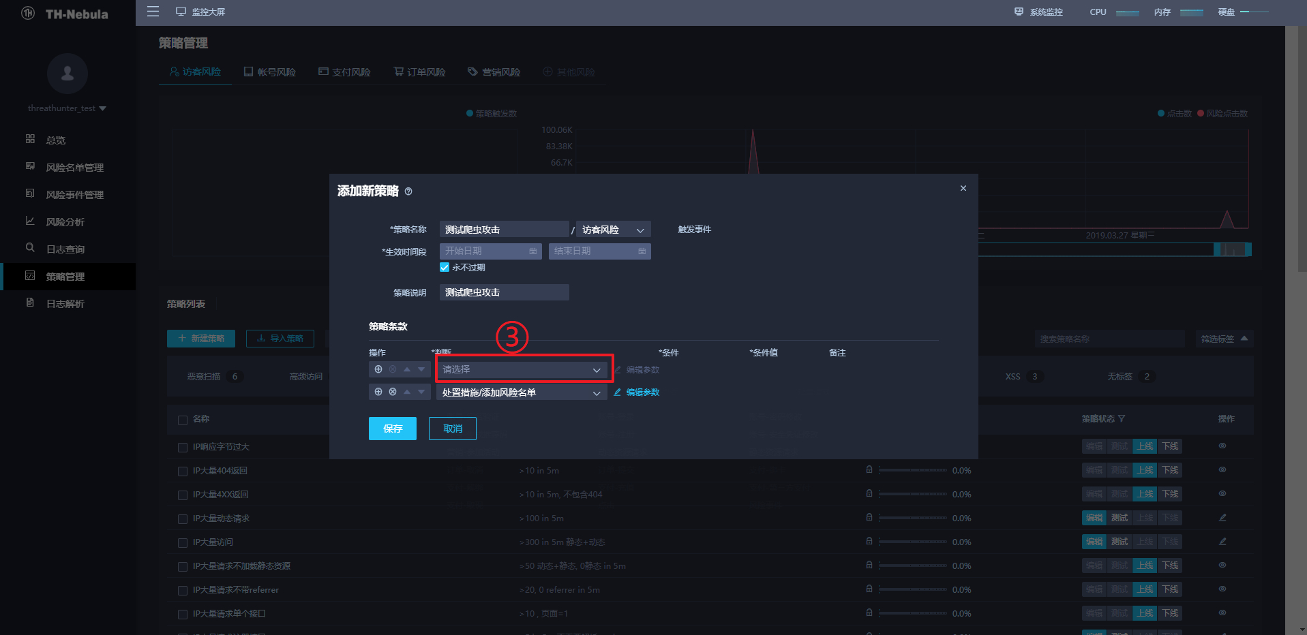1307x635 pixels.
Task: Click the 新建策略 button
Action: coord(201,339)
